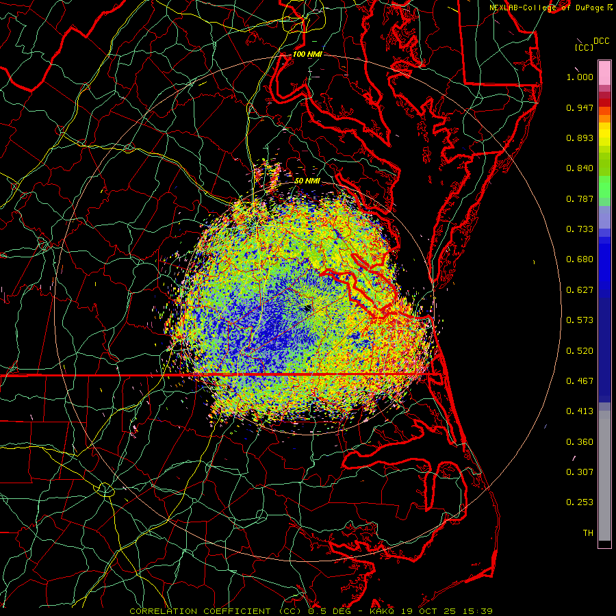This screenshot has height=616, width=616.
Task: Click the KAKQ station identifier in caption
Action: pos(383,611)
